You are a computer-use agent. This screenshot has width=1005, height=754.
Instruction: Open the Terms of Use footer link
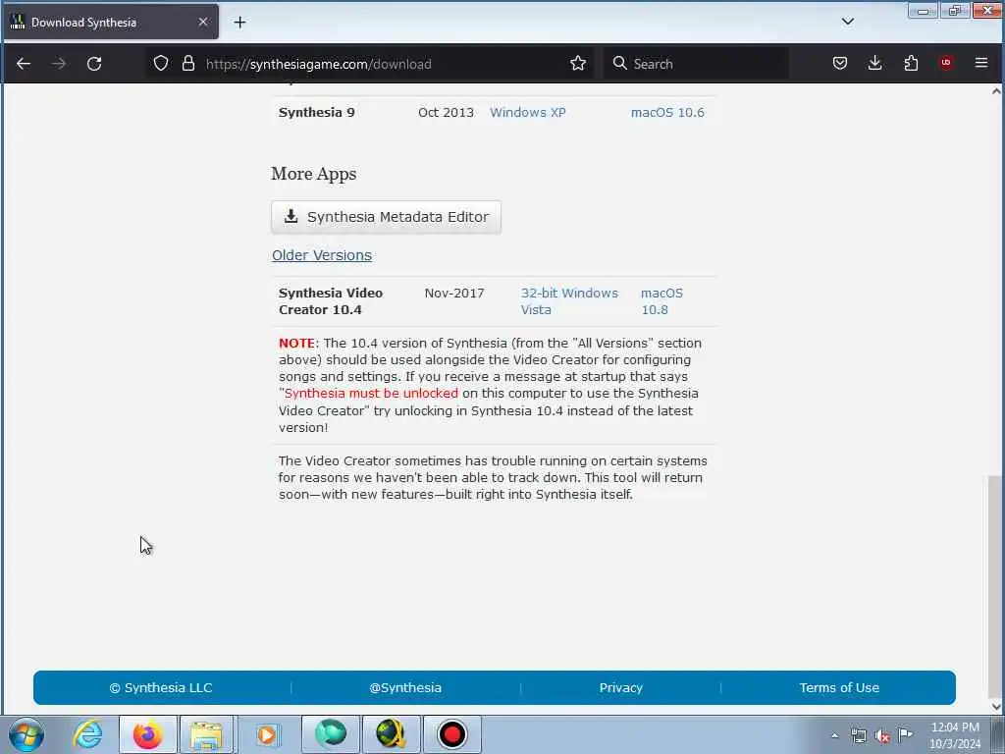click(839, 687)
